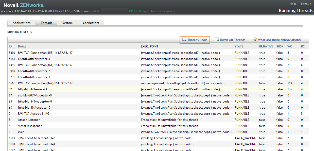This screenshot has height=151, width=314.
Task: Open the ajp-bio-8009-Acceptor-0 thread
Action: tap(35, 95)
